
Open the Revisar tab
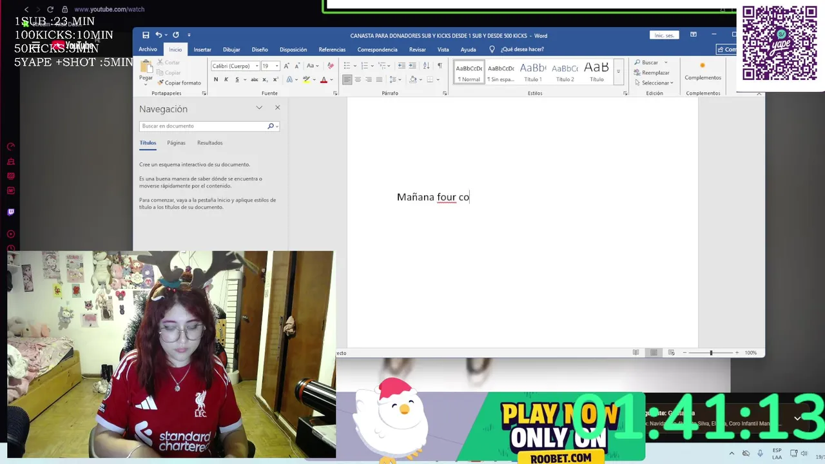pyautogui.click(x=417, y=50)
